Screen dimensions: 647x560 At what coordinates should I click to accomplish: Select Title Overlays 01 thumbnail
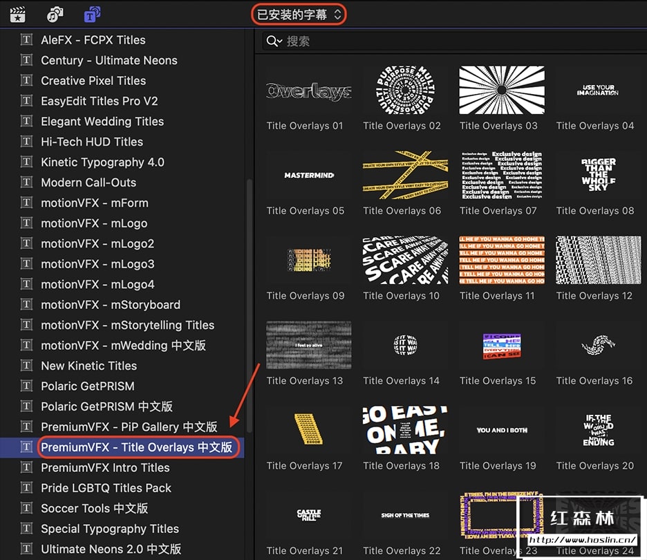pyautogui.click(x=309, y=91)
